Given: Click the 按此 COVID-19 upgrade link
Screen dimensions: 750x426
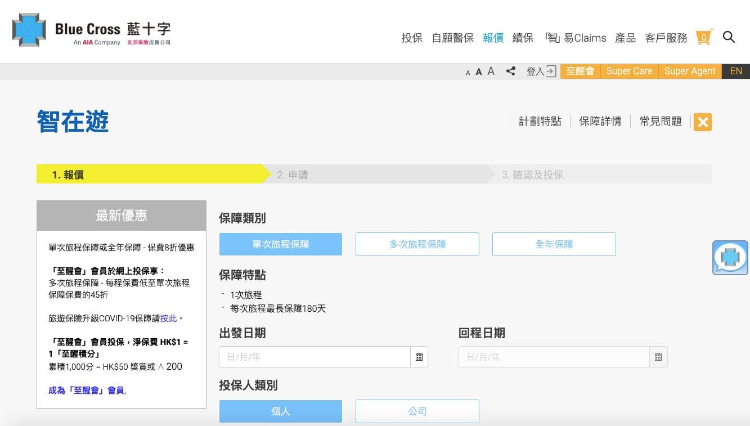Looking at the screenshot, I should tap(169, 319).
